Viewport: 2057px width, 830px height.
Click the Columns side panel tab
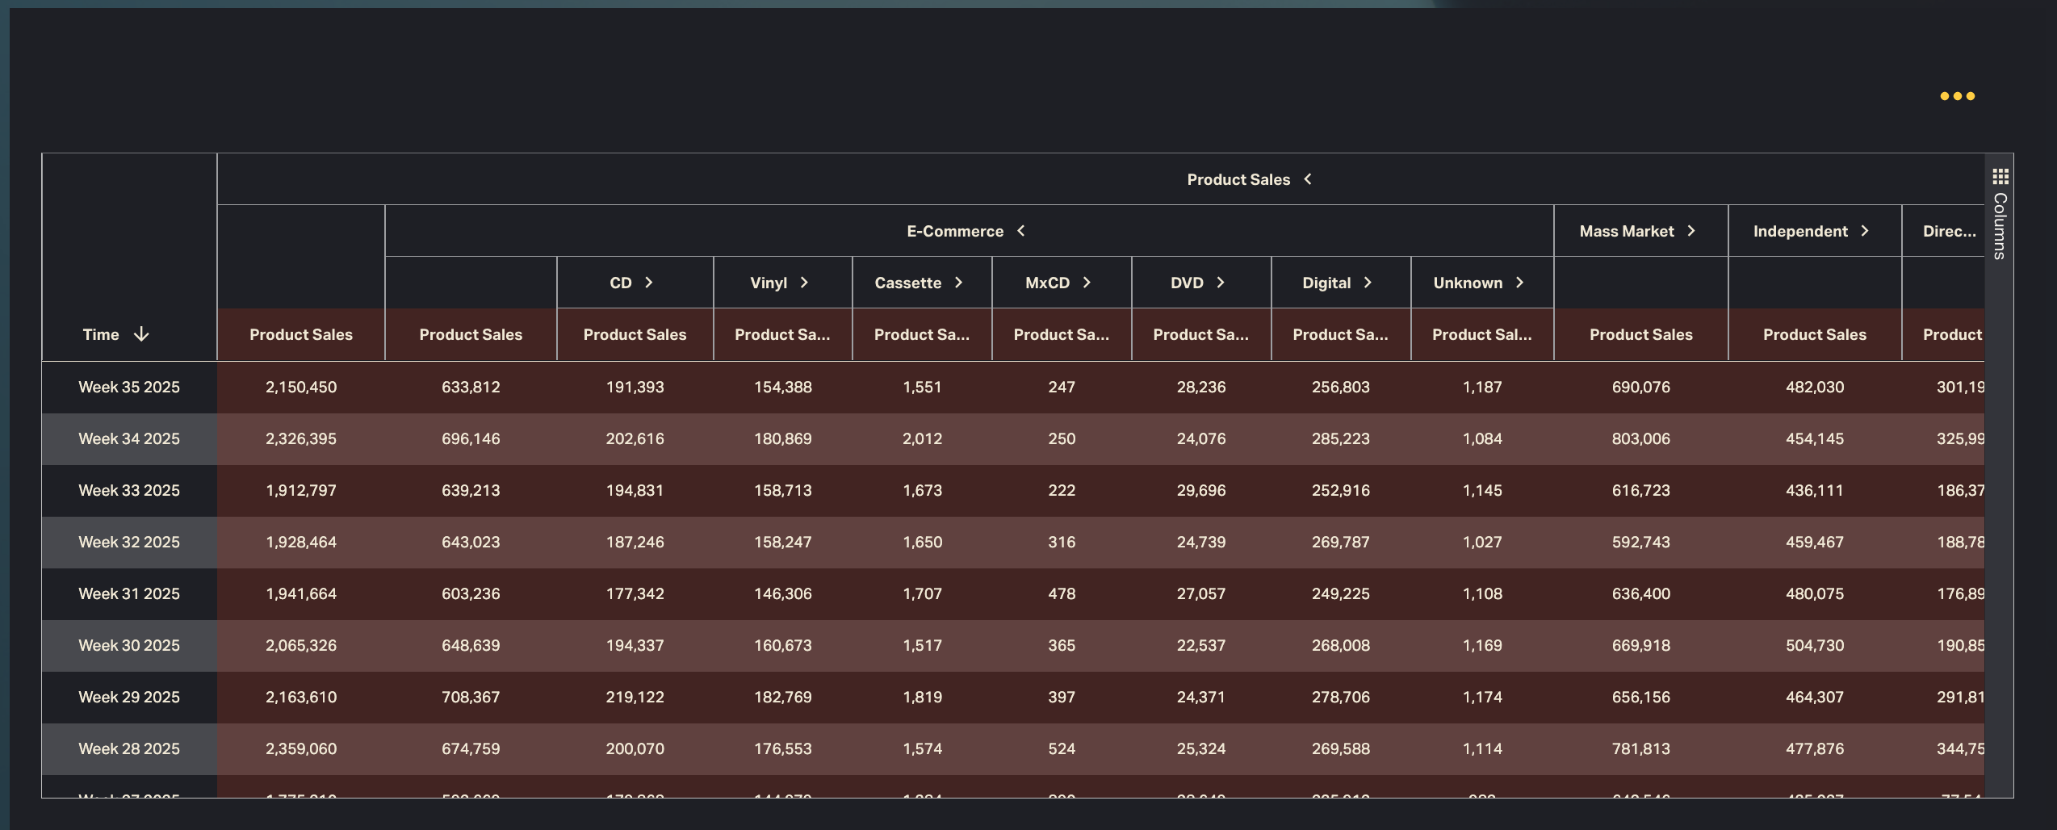[x=2000, y=226]
